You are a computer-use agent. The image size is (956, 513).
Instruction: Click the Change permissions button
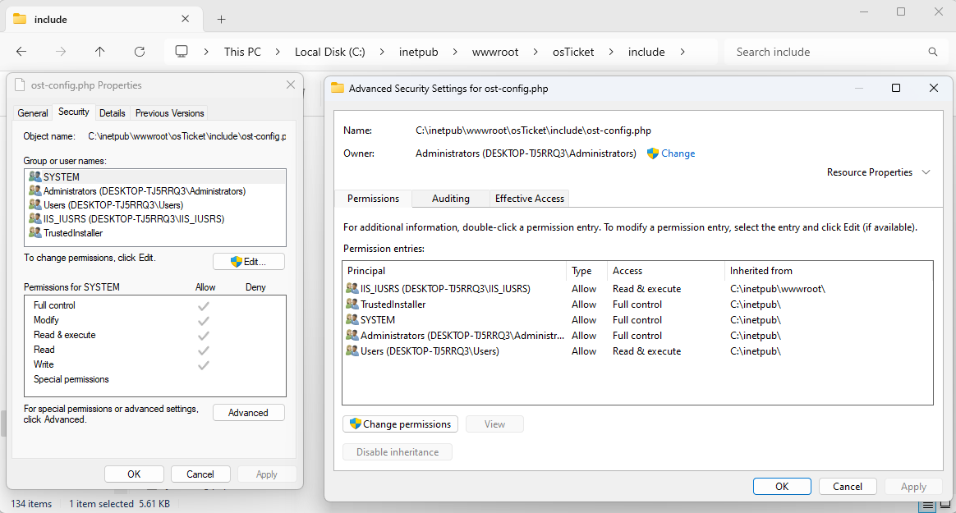[x=401, y=424]
